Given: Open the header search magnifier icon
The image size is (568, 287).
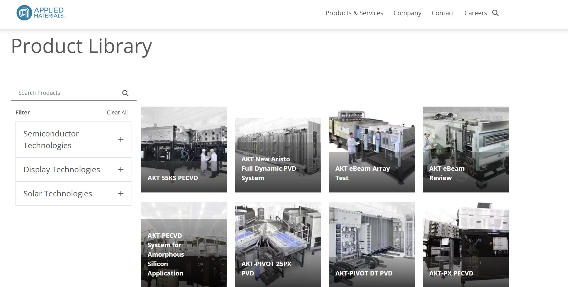Looking at the screenshot, I should coord(495,13).
